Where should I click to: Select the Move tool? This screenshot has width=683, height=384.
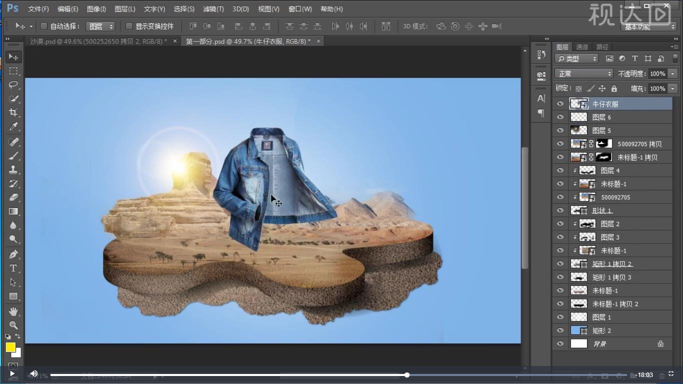[x=13, y=56]
